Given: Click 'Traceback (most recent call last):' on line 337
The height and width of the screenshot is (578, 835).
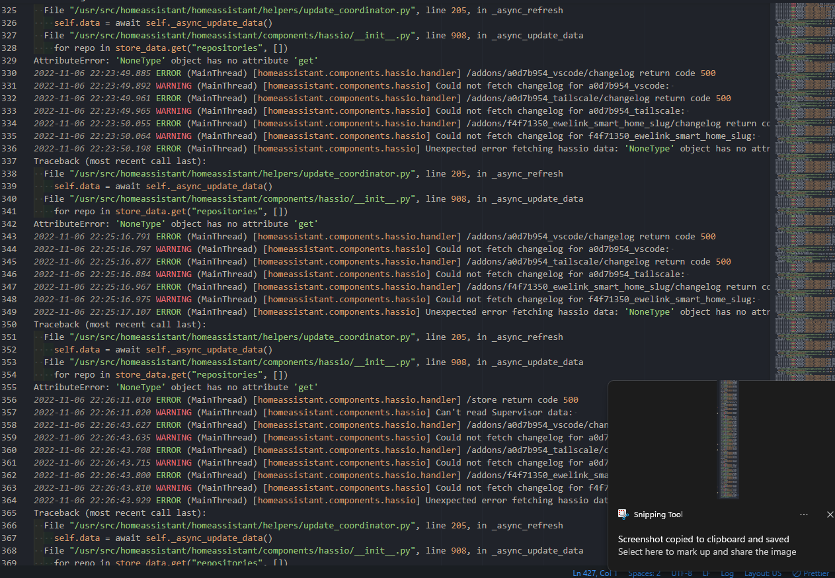Looking at the screenshot, I should point(120,161).
